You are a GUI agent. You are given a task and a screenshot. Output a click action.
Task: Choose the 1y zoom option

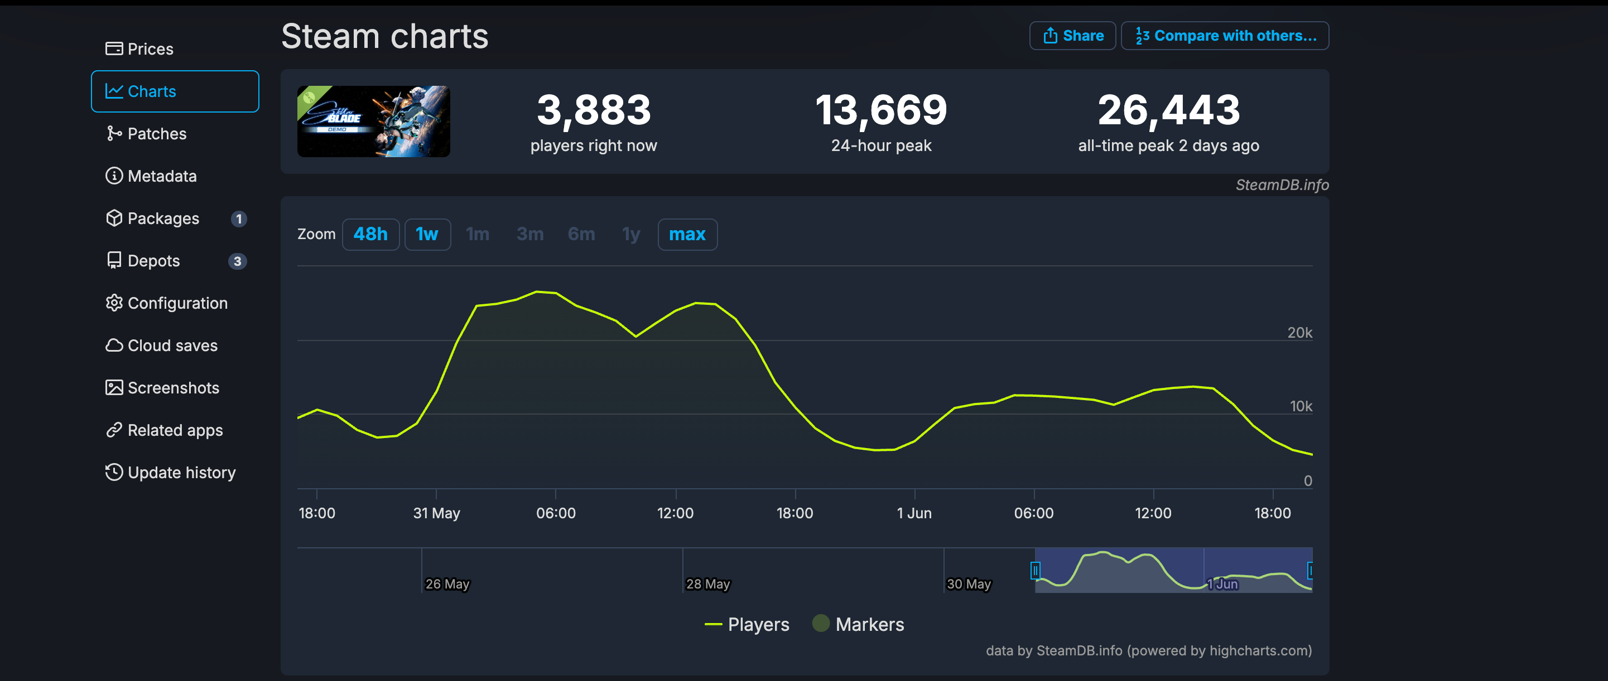pos(631,235)
